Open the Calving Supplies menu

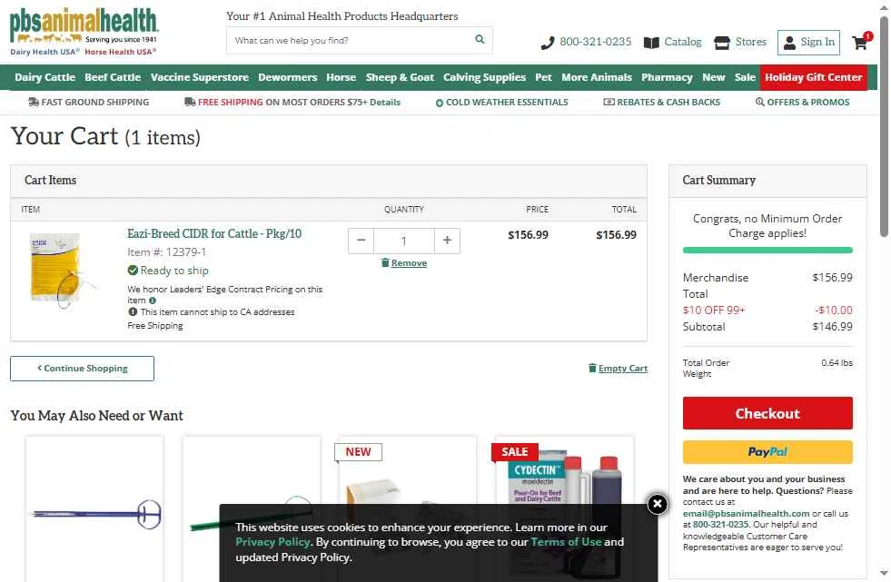pos(484,77)
